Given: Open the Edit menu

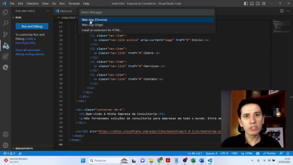Looking at the screenshot, I should pos(20,4).
